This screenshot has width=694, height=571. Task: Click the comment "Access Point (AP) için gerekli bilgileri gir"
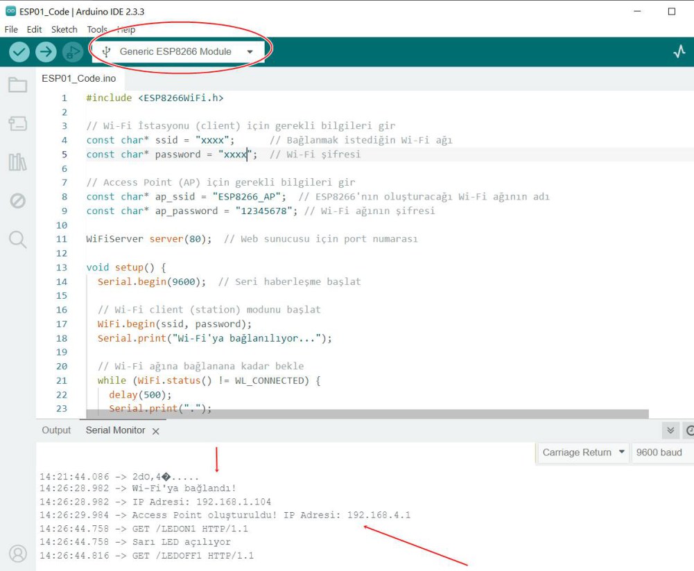(221, 182)
